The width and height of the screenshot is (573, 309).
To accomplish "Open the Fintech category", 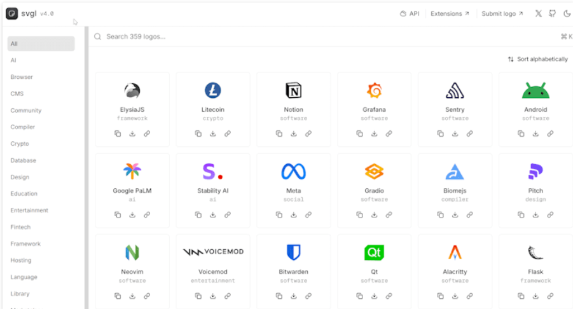I will (20, 227).
